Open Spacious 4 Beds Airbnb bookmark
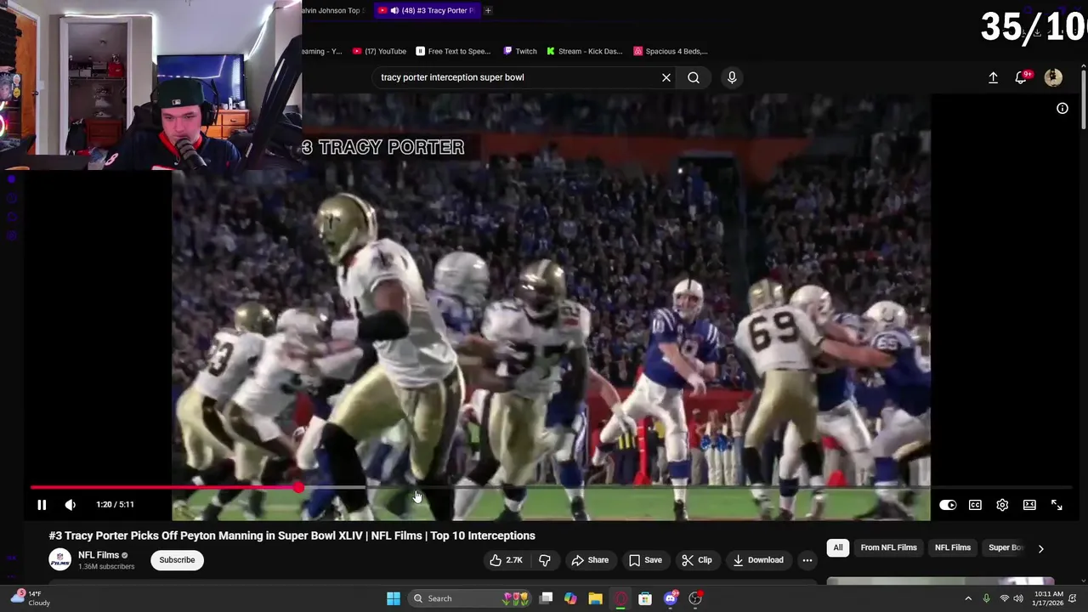This screenshot has height=612, width=1088. pos(671,51)
